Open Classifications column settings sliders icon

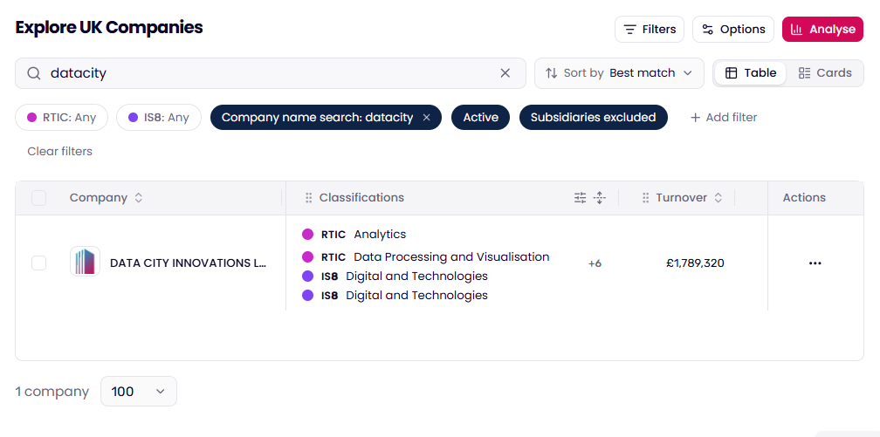(581, 197)
